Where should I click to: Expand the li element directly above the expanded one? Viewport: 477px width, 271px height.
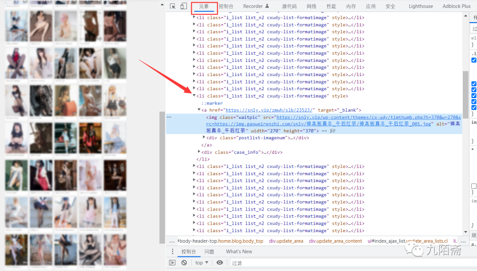point(194,88)
